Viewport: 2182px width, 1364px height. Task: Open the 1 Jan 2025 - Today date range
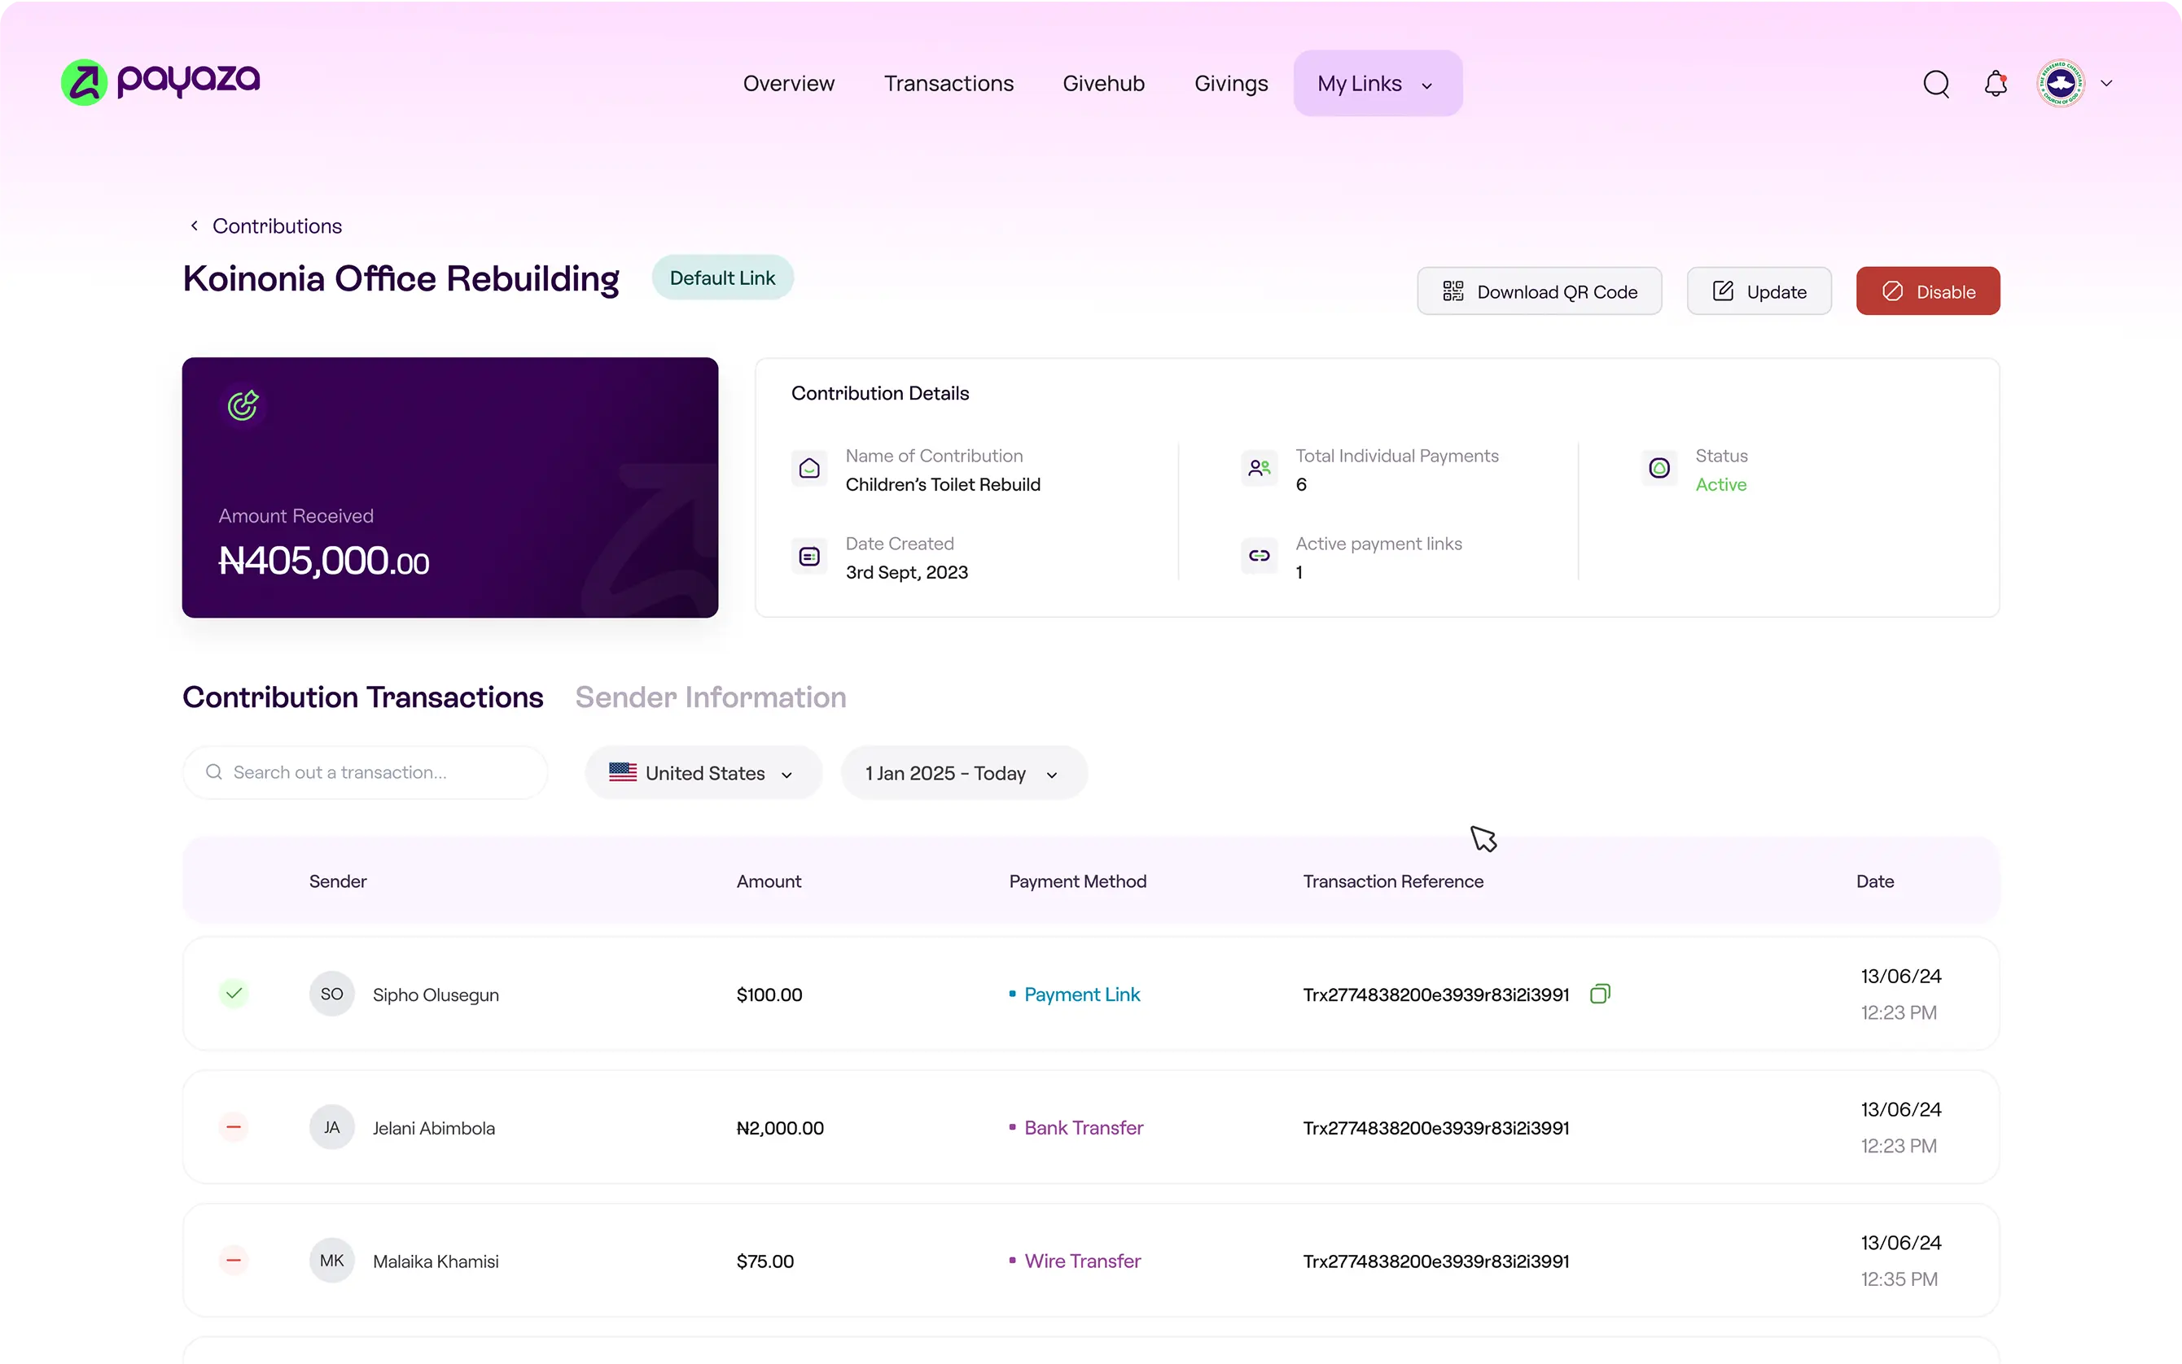point(964,773)
